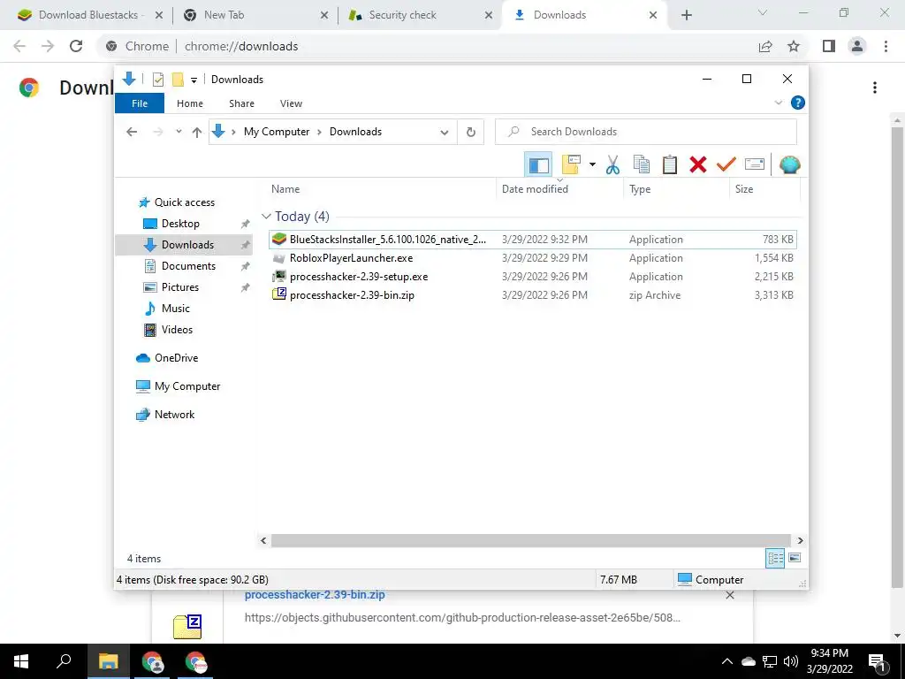Screen dimensions: 905x679
Task: Open a new Chrome tab with plus button
Action: click(686, 15)
